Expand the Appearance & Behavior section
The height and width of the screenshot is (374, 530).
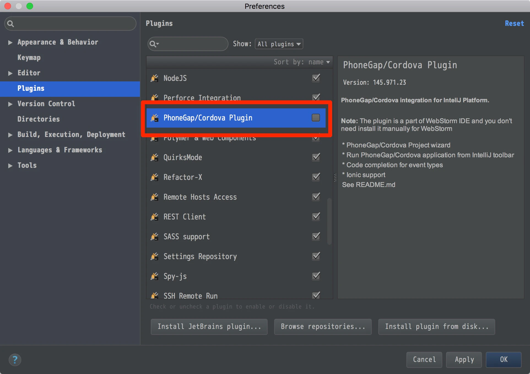pos(10,42)
